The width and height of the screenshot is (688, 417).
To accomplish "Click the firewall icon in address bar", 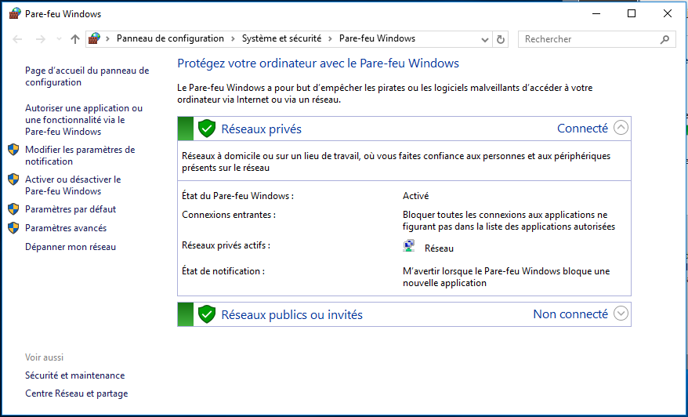I will pyautogui.click(x=94, y=38).
